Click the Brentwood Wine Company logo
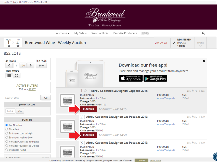This screenshot has height=162, width=217. click(105, 17)
